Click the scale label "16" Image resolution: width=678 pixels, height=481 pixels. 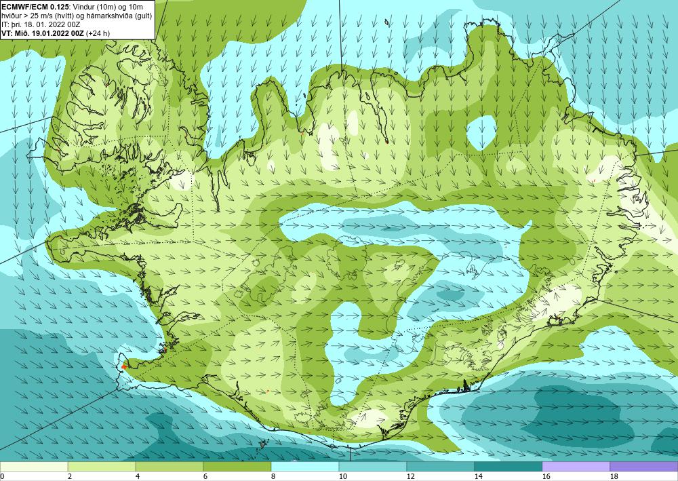546,477
